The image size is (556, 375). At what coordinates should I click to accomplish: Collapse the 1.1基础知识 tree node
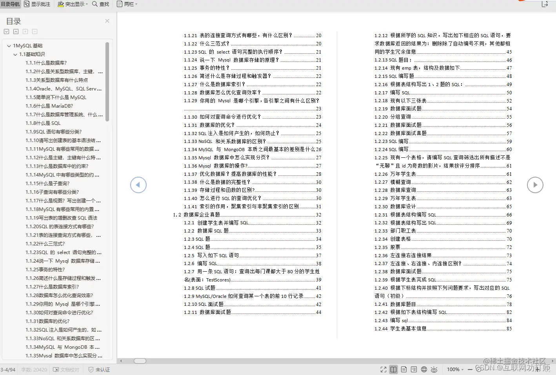tap(15, 54)
